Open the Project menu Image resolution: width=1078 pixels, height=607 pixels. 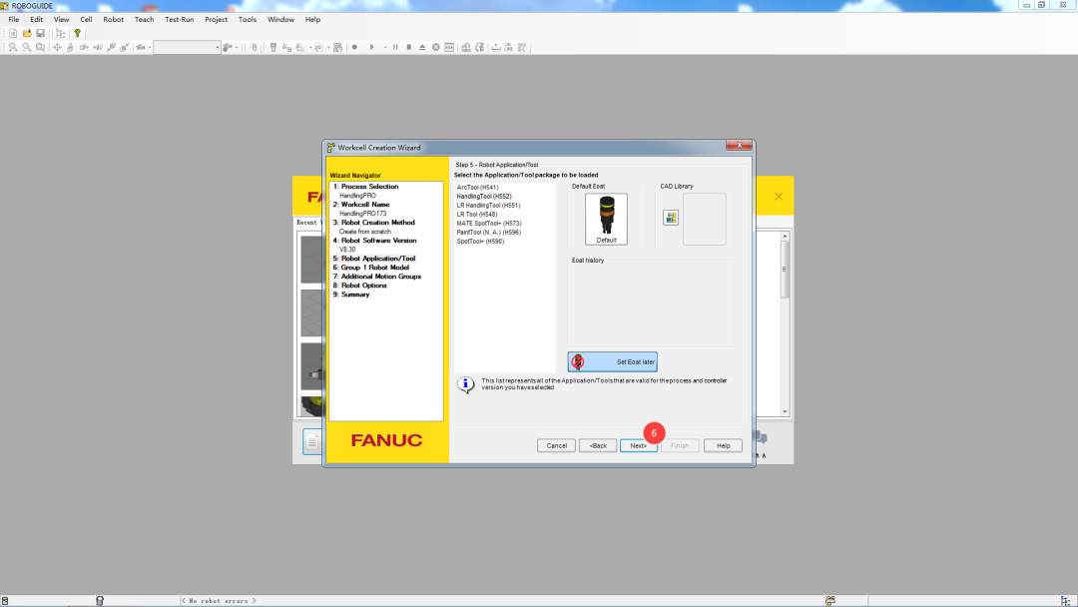point(216,19)
